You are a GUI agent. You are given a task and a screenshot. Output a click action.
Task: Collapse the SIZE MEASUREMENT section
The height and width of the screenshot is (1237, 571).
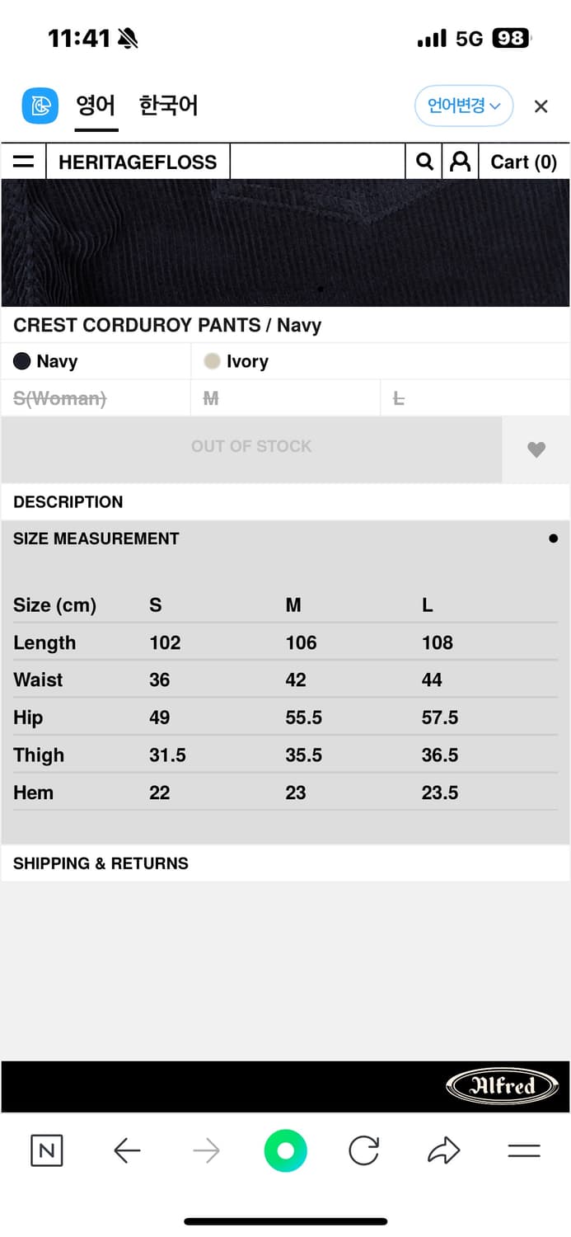96,539
